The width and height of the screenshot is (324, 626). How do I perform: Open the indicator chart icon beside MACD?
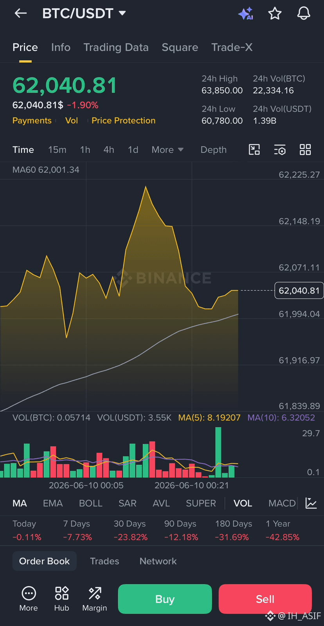click(311, 503)
